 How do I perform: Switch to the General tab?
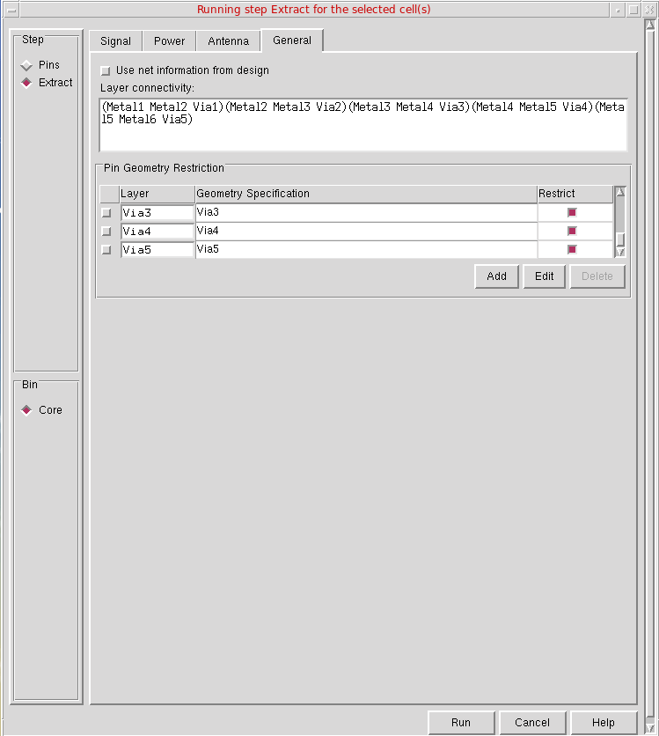click(x=292, y=40)
